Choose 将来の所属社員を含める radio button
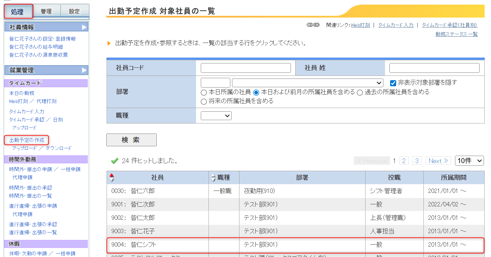The height and width of the screenshot is (257, 491). click(204, 101)
